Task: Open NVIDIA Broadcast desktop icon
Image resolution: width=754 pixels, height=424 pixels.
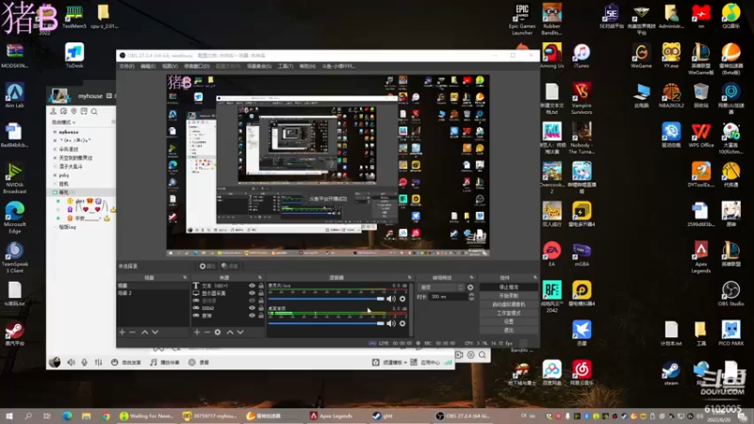Action: point(14,178)
